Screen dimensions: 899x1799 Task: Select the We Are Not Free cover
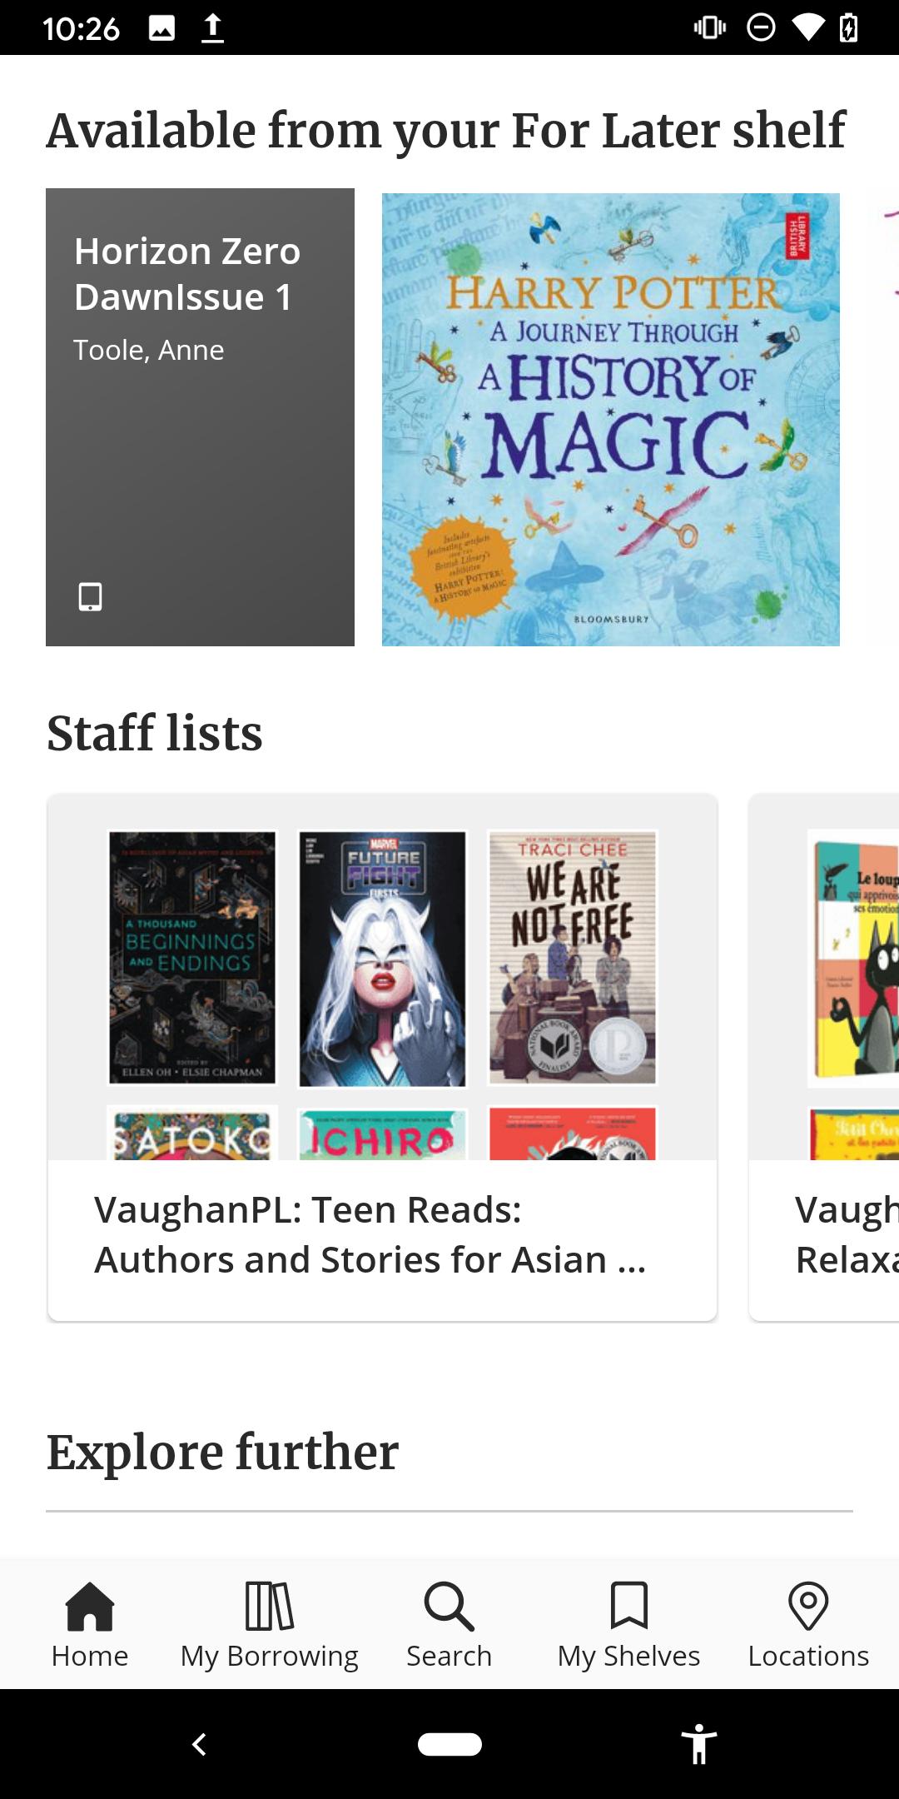pos(573,959)
